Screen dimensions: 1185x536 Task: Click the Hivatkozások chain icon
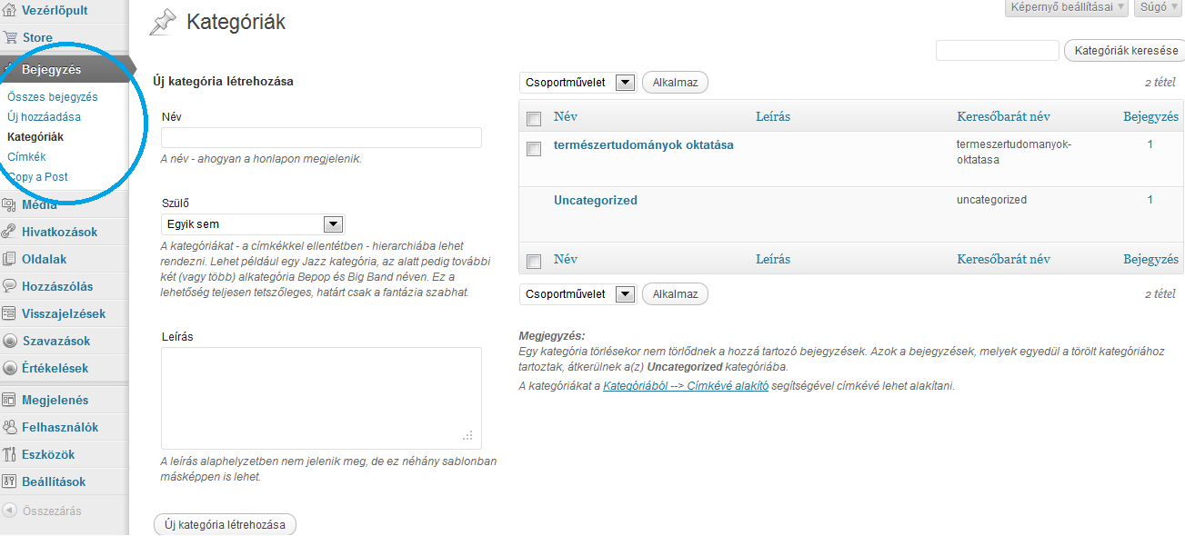(10, 232)
